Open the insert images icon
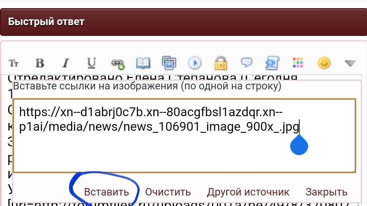The height and width of the screenshot is (206, 367). tap(169, 63)
